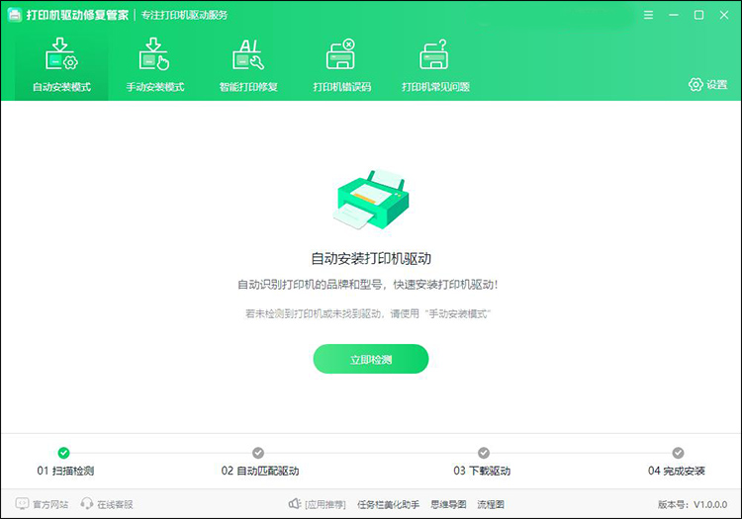
Task: Open 设置 settings gear
Action: point(707,85)
